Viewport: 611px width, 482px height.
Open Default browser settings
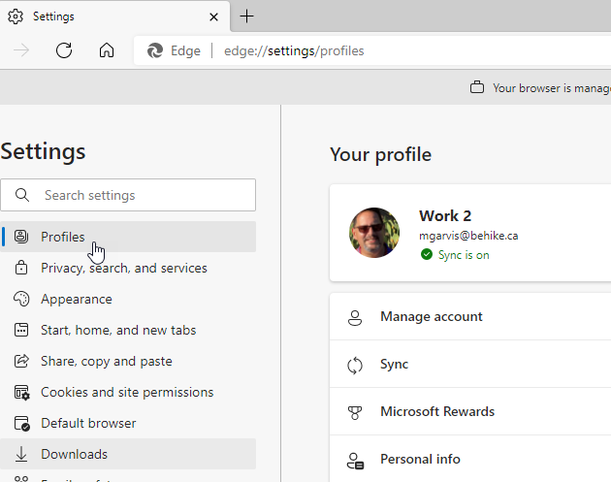88,423
